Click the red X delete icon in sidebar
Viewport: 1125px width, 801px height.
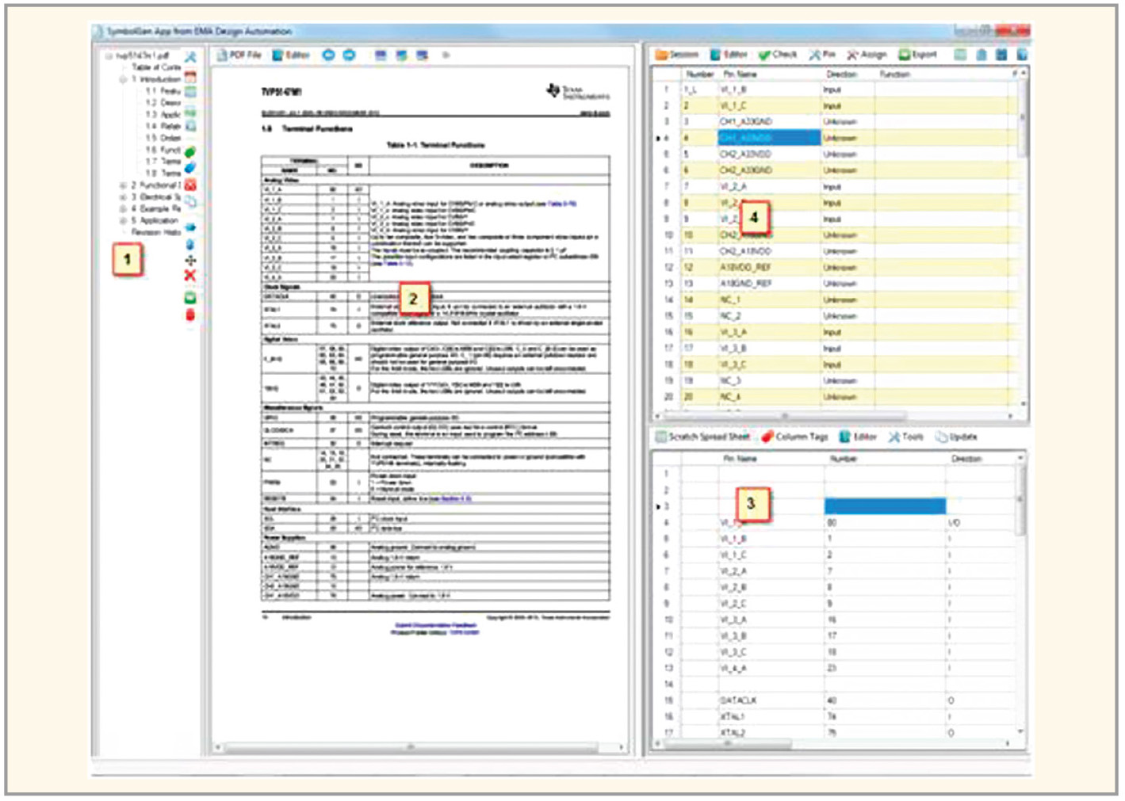click(x=189, y=276)
